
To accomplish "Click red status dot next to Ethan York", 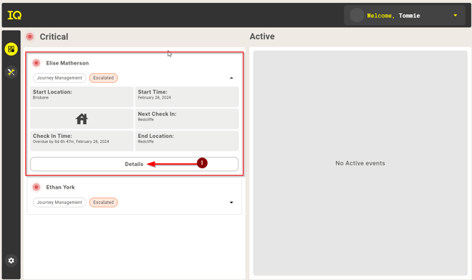I will tap(36, 187).
